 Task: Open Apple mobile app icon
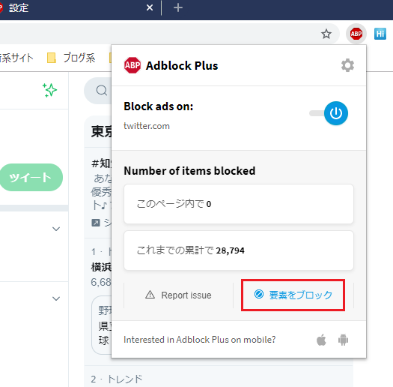point(321,340)
